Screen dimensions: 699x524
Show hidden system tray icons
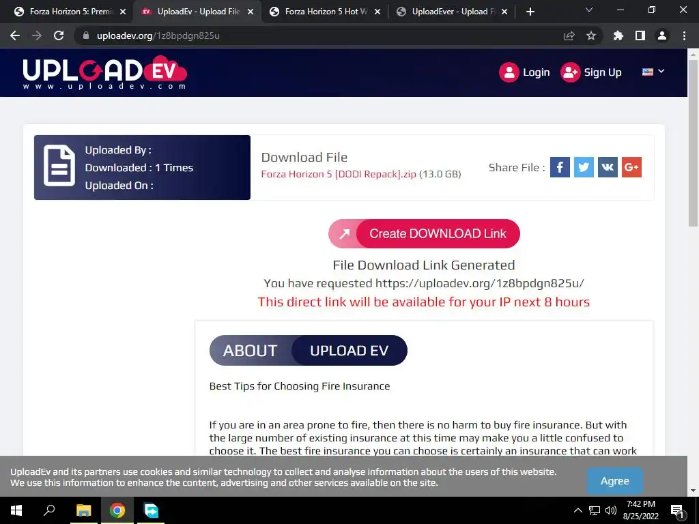coord(577,510)
